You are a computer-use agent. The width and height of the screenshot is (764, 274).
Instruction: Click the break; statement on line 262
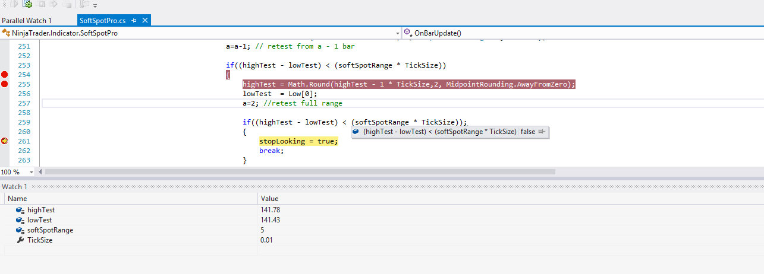click(271, 151)
